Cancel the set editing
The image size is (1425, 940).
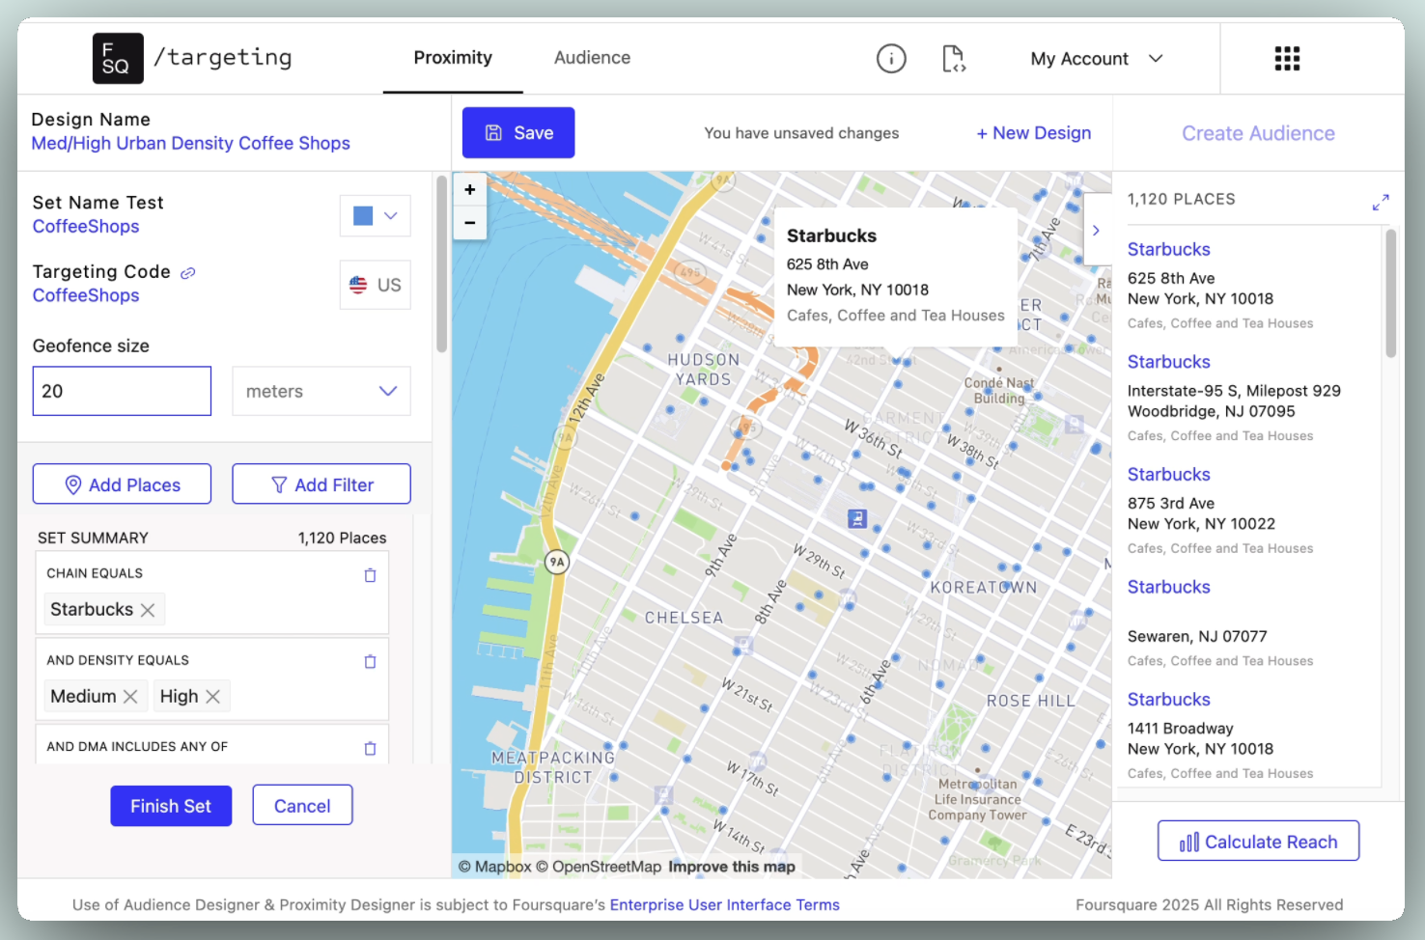(x=302, y=806)
